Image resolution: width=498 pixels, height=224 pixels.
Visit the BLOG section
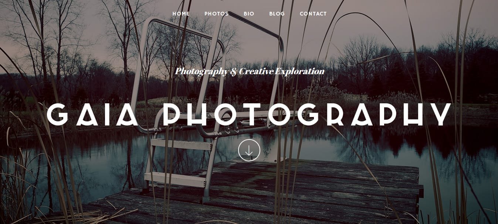pos(277,14)
